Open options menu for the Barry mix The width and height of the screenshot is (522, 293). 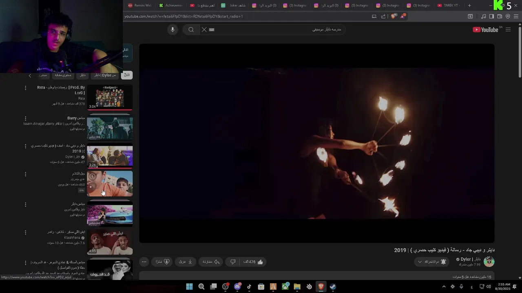25,118
